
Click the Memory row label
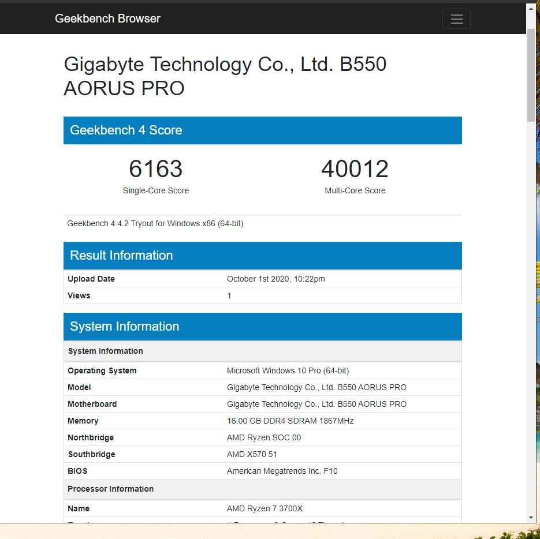pyautogui.click(x=83, y=421)
